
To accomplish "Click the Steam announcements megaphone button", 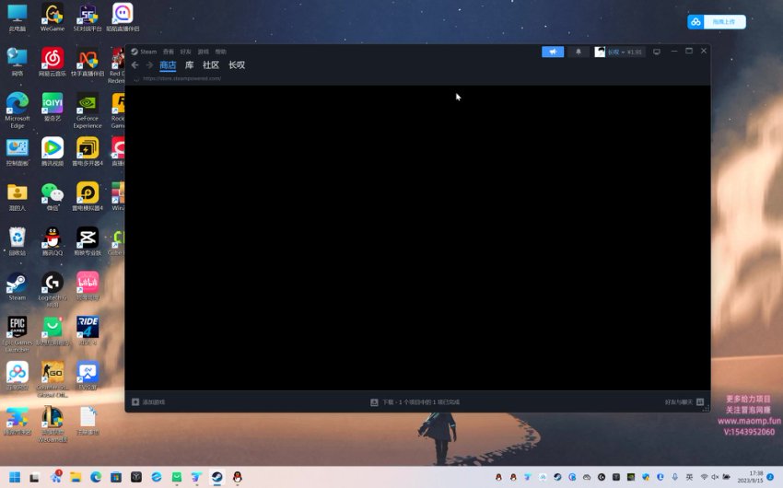I will [x=553, y=52].
